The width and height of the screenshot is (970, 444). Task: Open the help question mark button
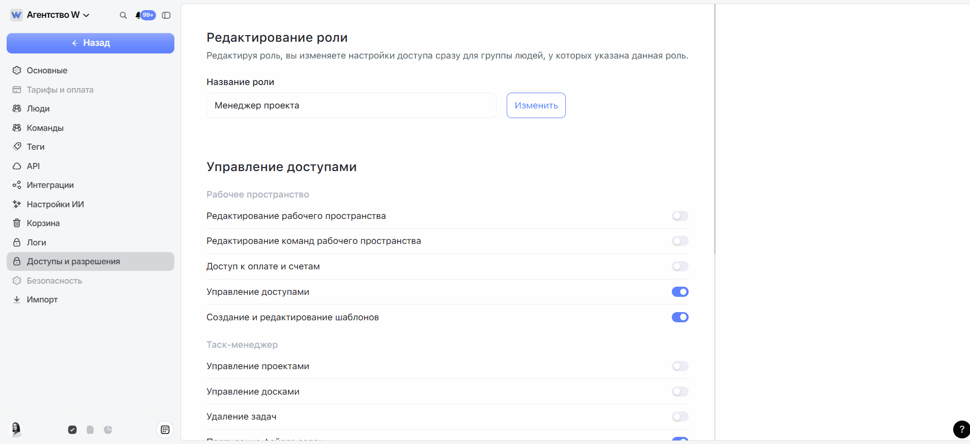(961, 429)
